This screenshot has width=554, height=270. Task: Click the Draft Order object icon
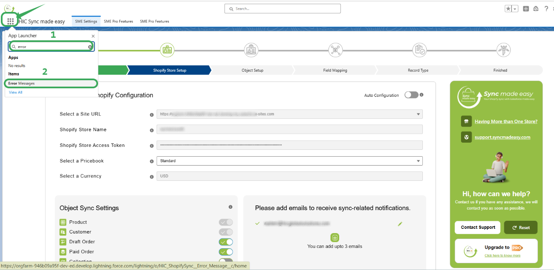tap(63, 242)
